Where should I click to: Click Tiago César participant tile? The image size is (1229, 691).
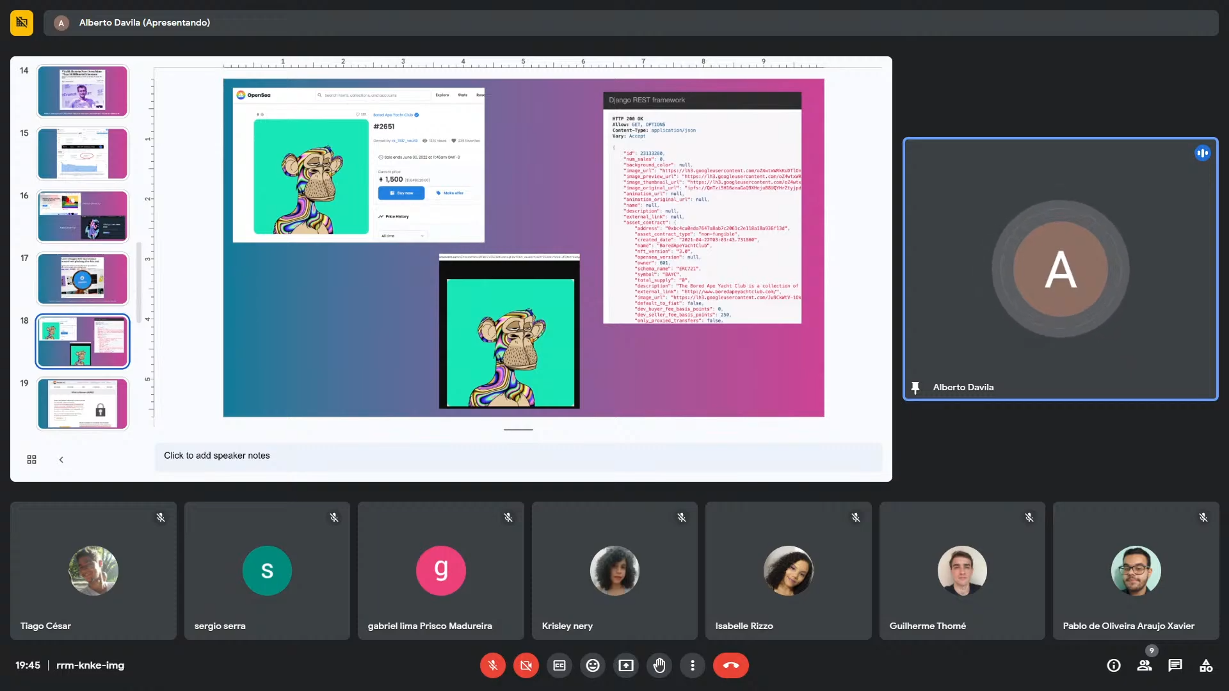click(93, 571)
